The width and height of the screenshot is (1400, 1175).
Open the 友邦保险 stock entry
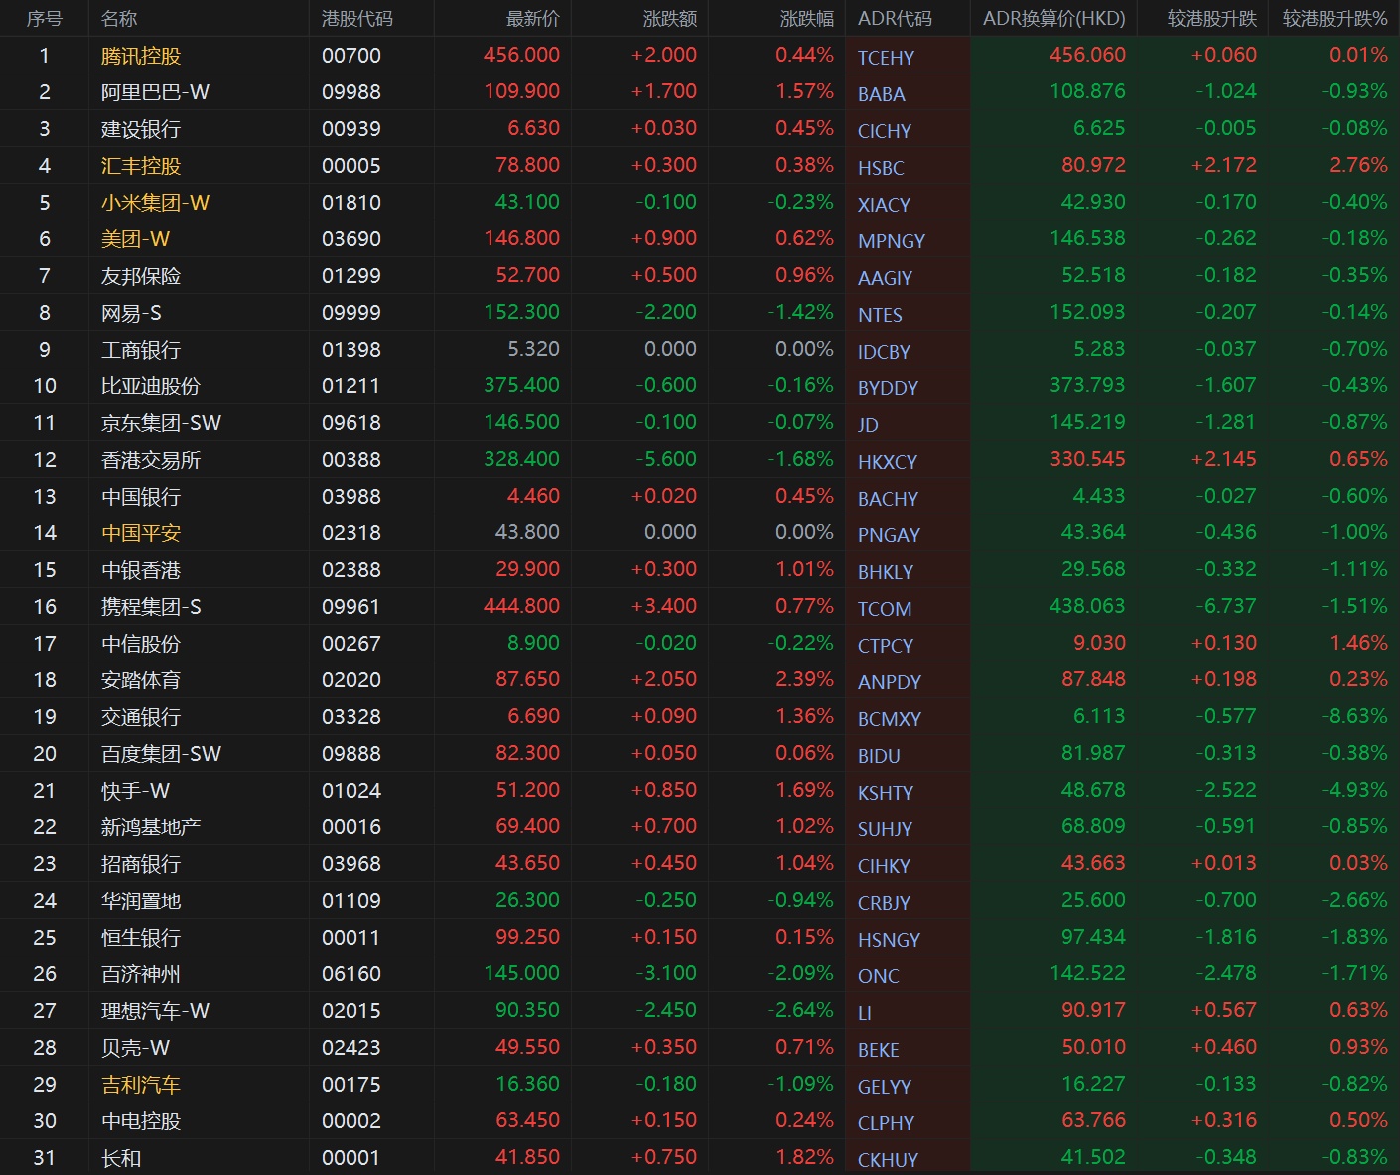tap(141, 276)
